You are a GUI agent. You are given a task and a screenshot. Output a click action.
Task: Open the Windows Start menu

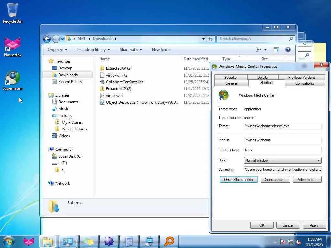point(8,242)
